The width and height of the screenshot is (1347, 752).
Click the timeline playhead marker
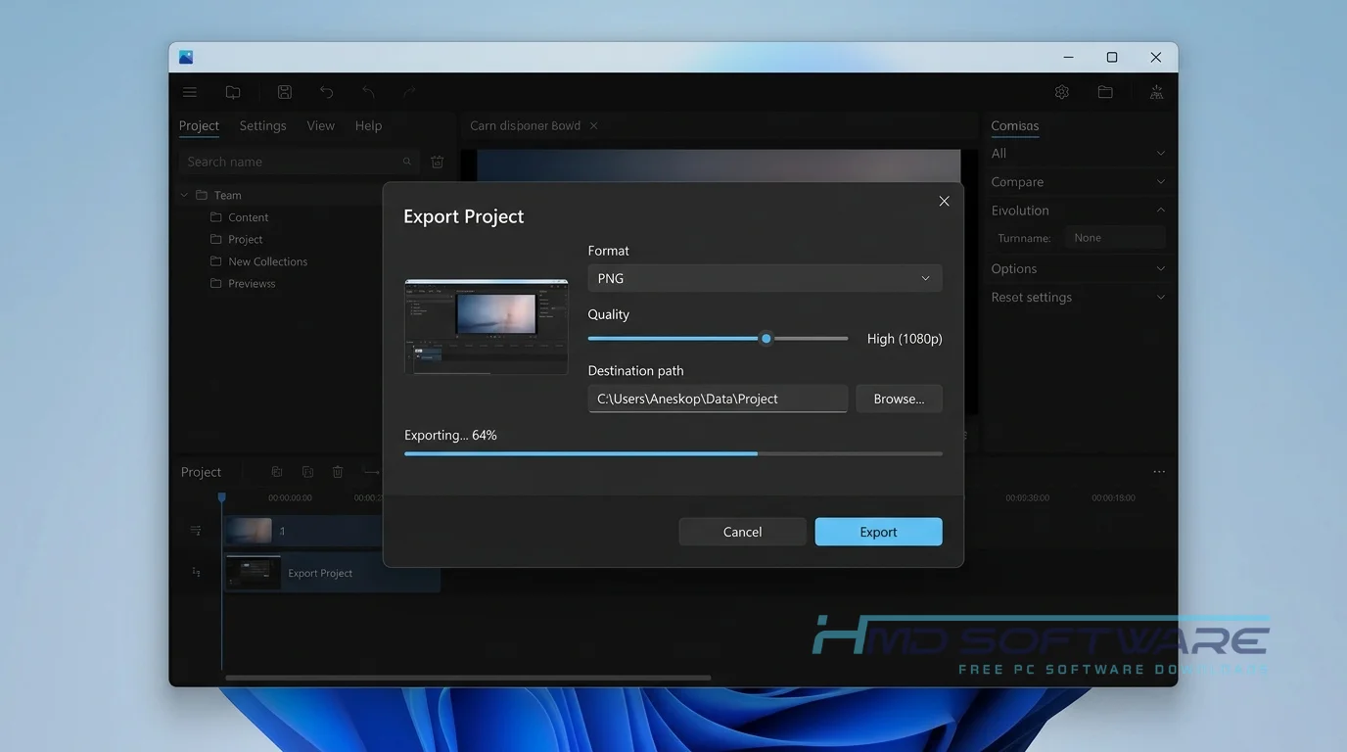(222, 498)
